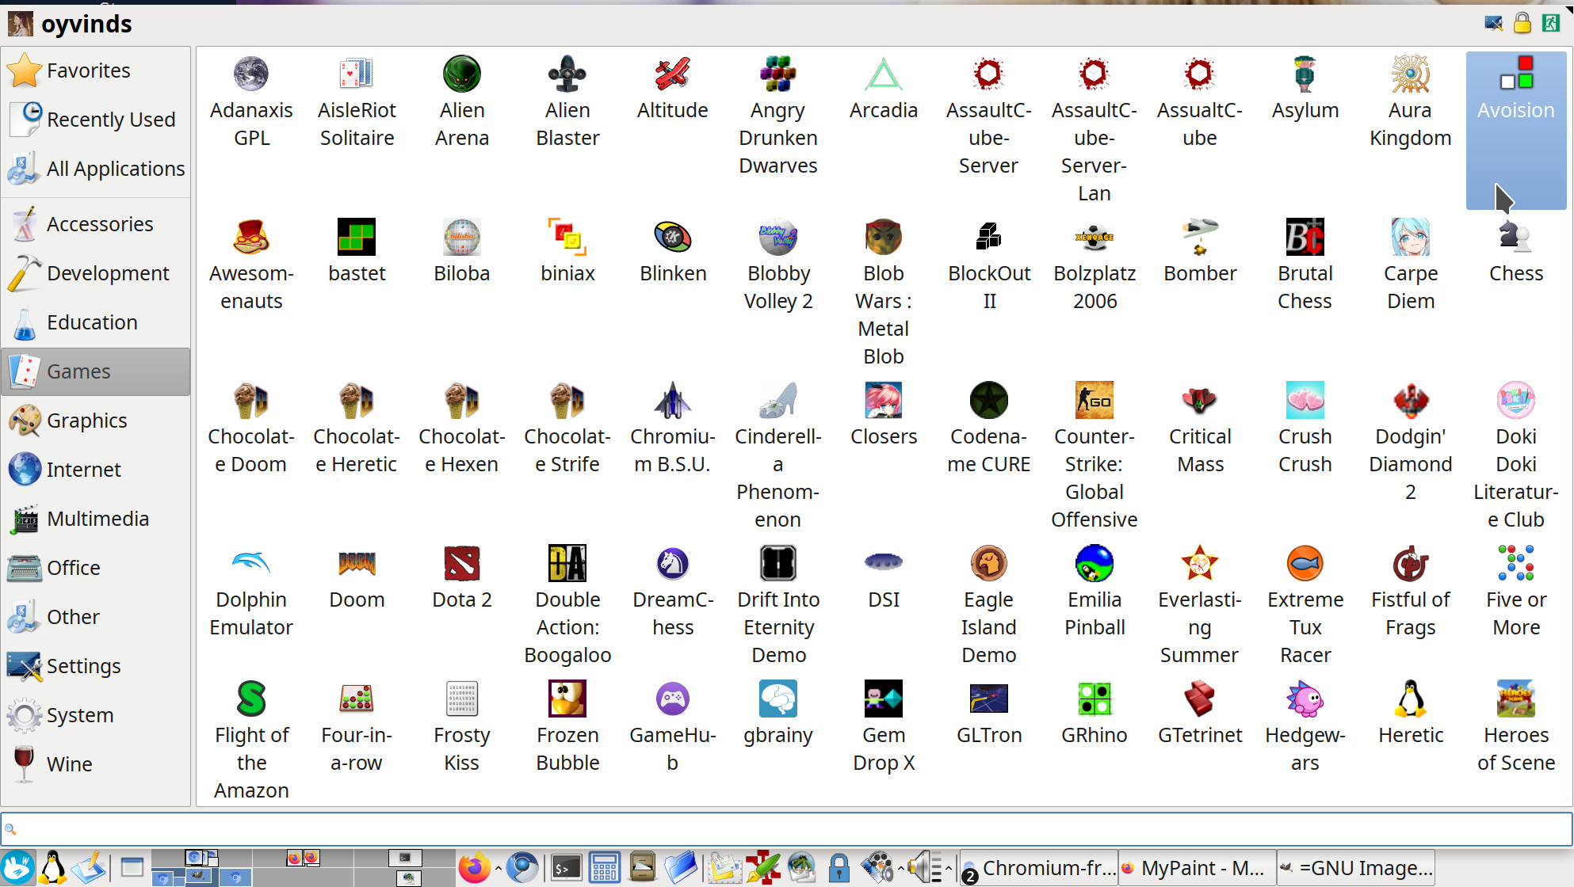Viewport: 1574px width, 887px height.
Task: Launch Blobby Volley 2
Action: (778, 265)
